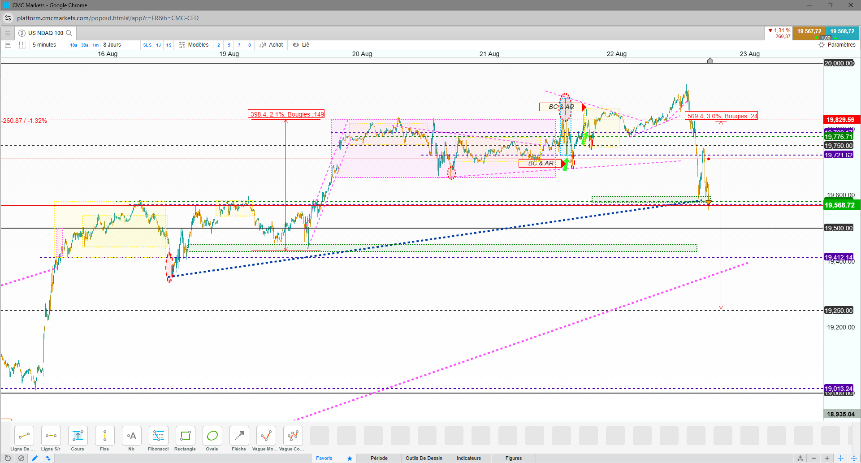This screenshot has width=861, height=463.
Task: Activate the Nb text annotation tool
Action: click(x=131, y=438)
